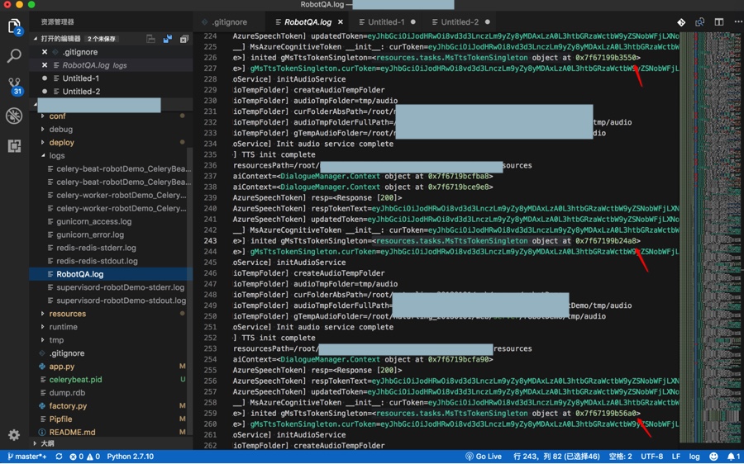The width and height of the screenshot is (744, 464).
Task: Click line number 243 in the gutter
Action: [x=210, y=241]
